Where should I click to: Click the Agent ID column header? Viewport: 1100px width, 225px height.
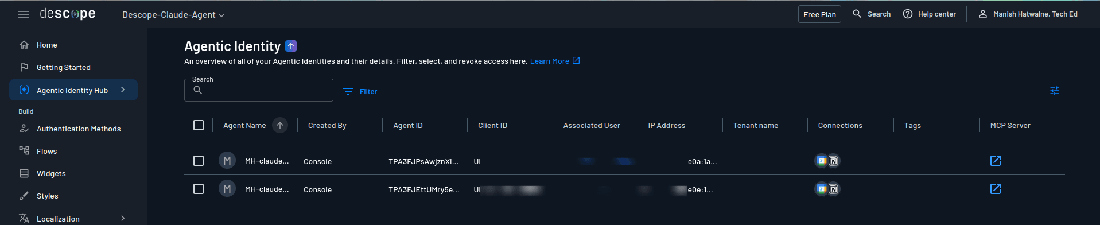point(408,125)
